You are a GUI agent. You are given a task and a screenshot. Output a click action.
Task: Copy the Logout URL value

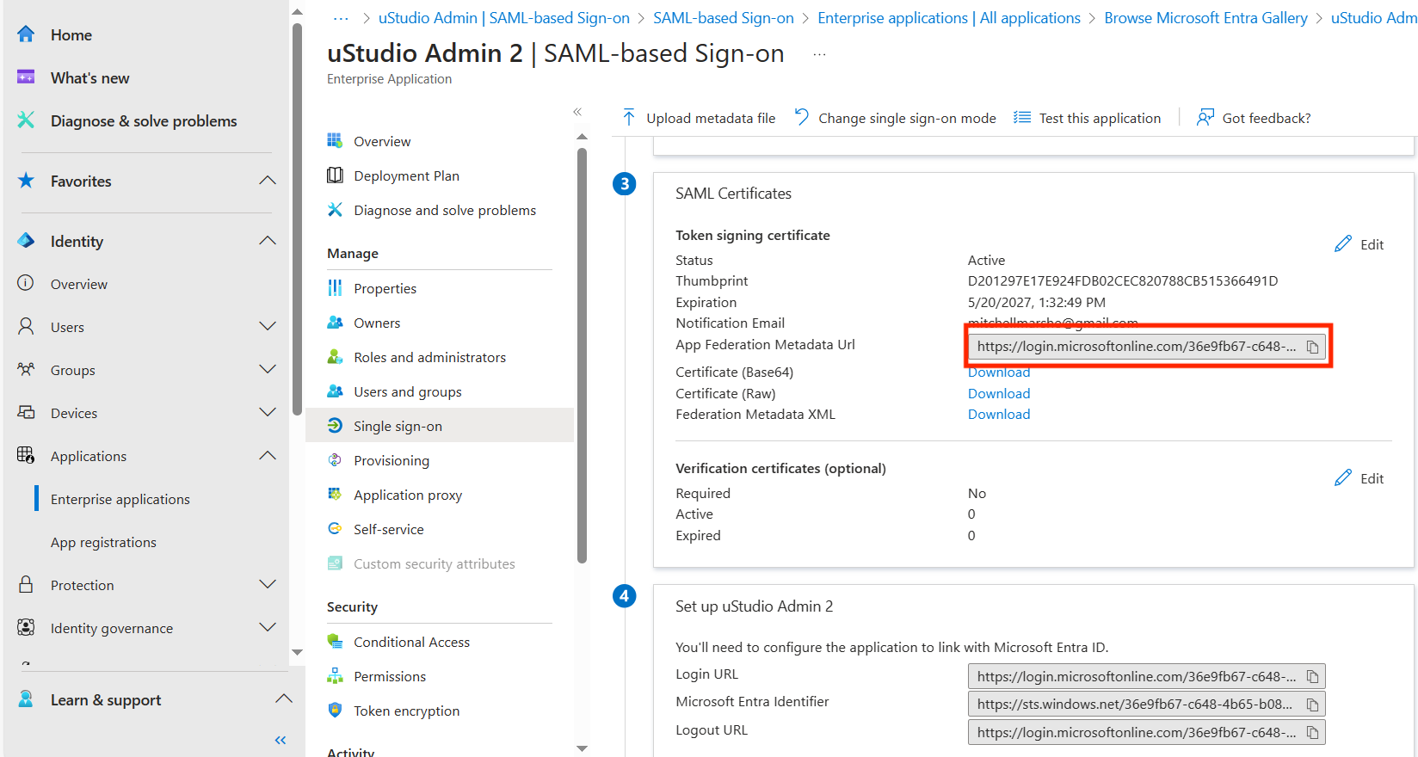[x=1312, y=733]
